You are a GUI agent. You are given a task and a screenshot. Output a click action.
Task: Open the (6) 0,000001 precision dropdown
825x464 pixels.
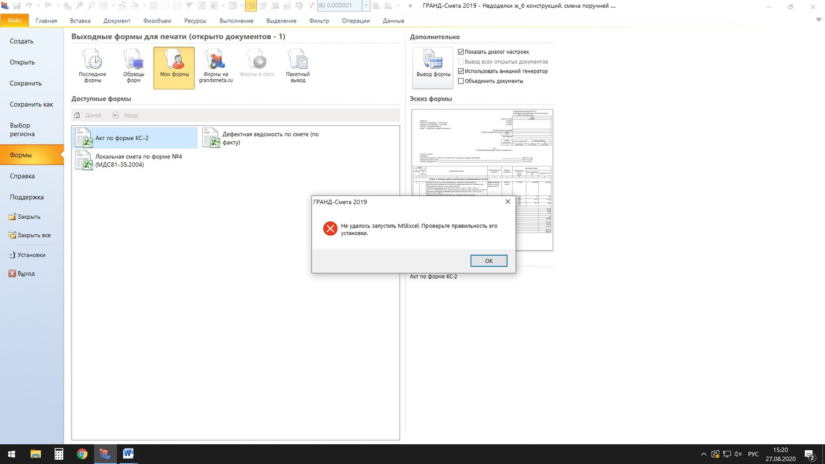pyautogui.click(x=366, y=5)
